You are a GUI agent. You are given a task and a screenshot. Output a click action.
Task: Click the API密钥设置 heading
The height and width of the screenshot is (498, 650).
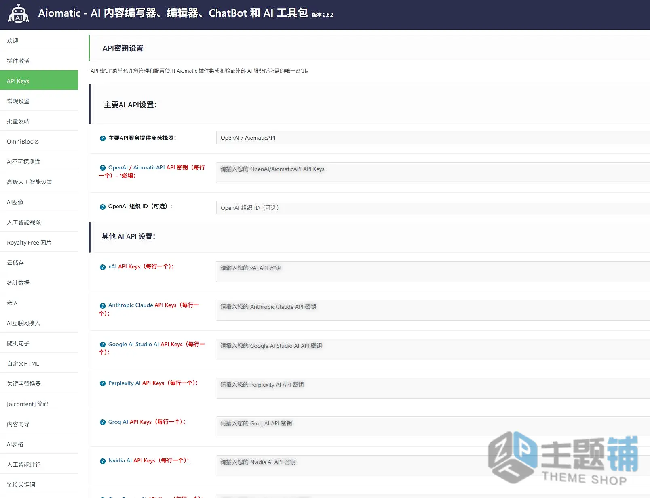tap(123, 48)
